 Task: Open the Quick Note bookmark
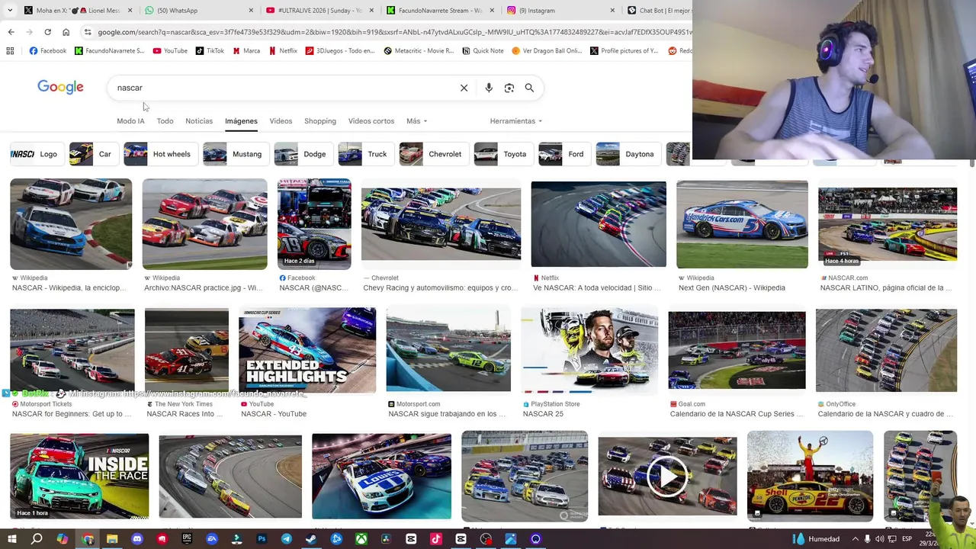click(483, 51)
